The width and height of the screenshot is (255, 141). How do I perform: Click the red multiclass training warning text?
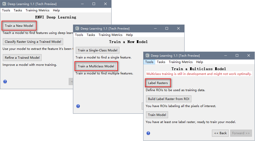click(199, 74)
